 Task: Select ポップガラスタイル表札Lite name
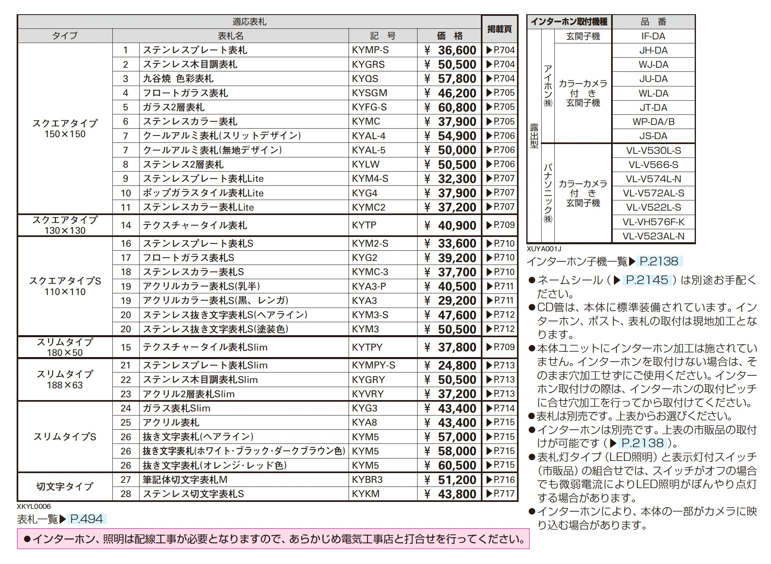tap(203, 193)
